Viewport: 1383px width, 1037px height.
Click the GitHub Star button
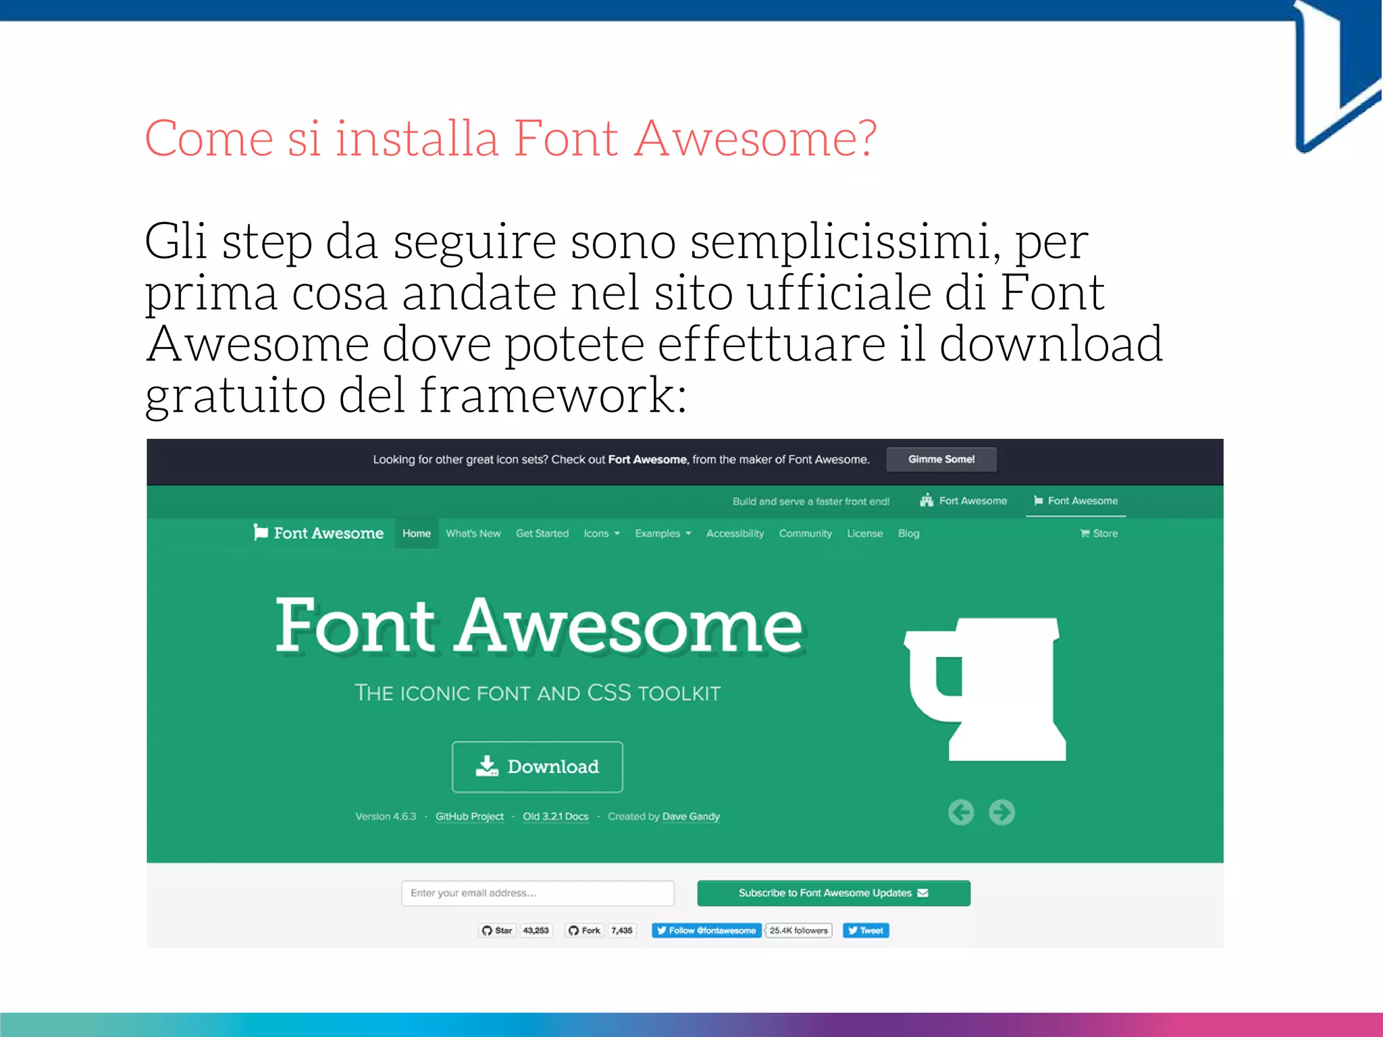click(x=497, y=930)
